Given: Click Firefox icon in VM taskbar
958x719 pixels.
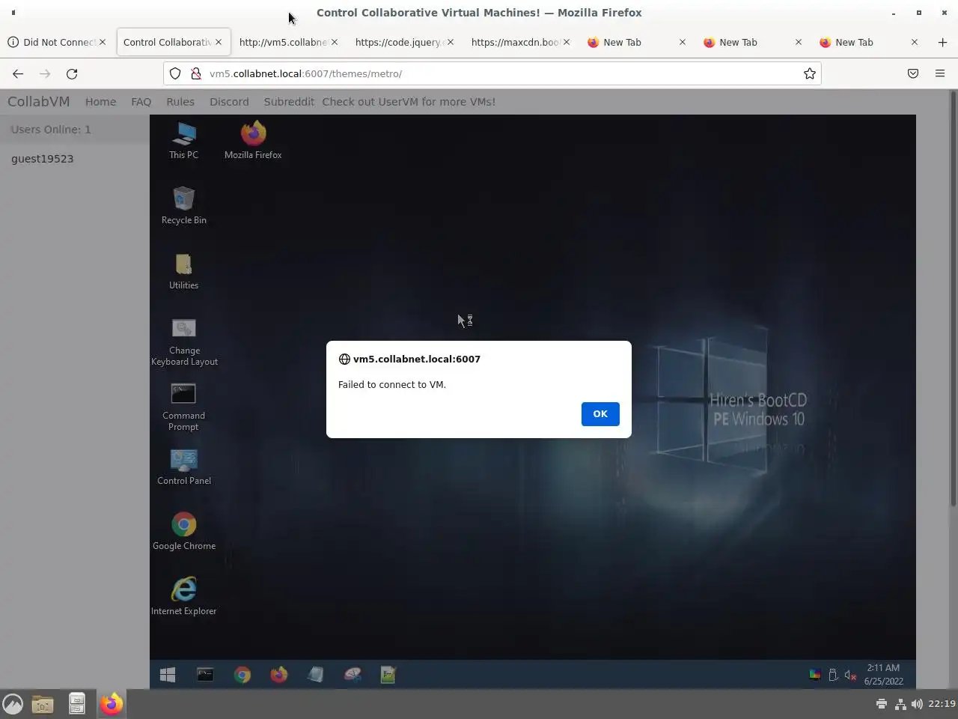Looking at the screenshot, I should coord(278,675).
